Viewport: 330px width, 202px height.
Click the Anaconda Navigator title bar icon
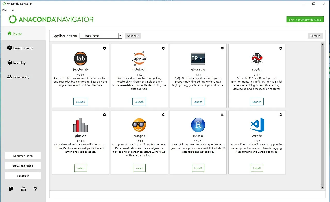(4, 4)
